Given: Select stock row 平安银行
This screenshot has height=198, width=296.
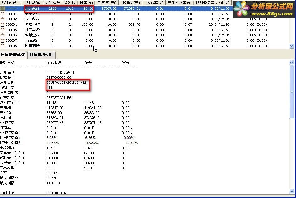Looking at the screenshot, I should click(144, 14).
